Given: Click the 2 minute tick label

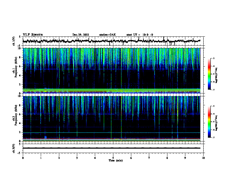Looking at the screenshot, I should click(59, 158).
